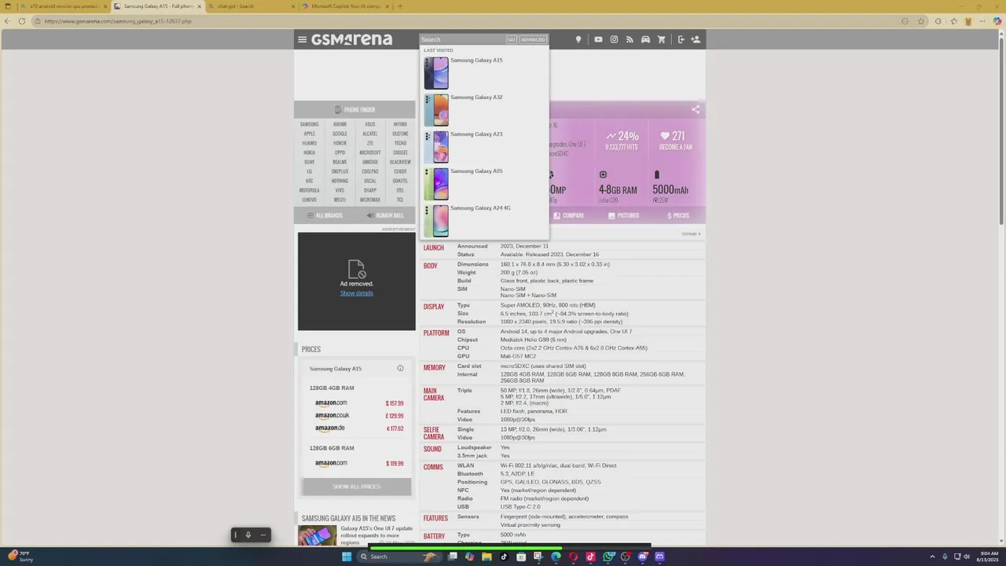Click inside the GSMArena search field
Image resolution: width=1006 pixels, height=566 pixels.
(x=462, y=39)
